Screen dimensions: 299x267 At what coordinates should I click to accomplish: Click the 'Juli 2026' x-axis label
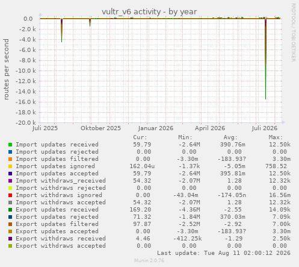point(265,128)
